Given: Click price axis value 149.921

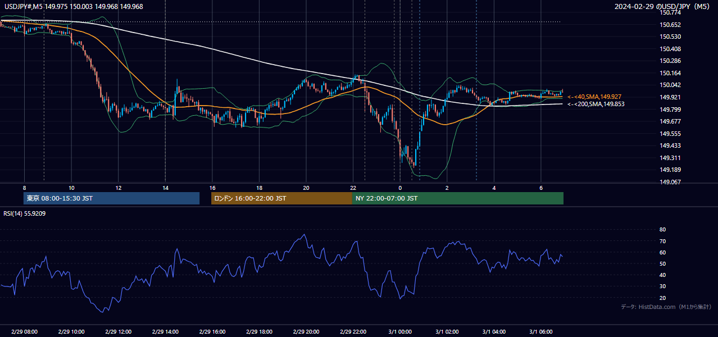Looking at the screenshot, I should [670, 97].
